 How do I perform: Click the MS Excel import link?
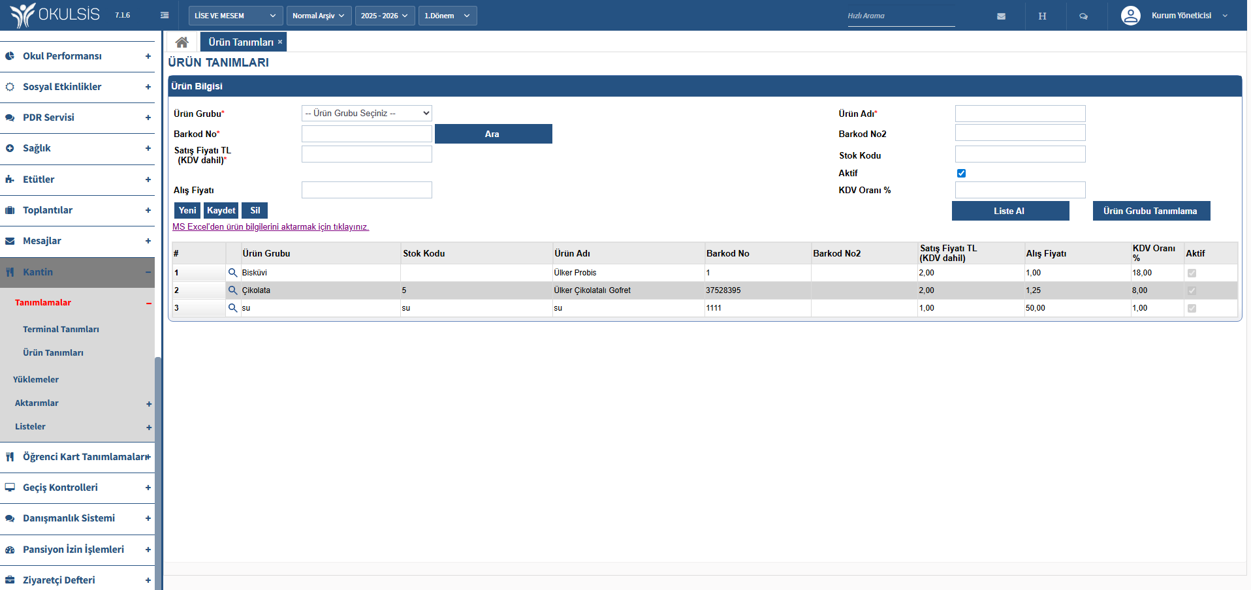(x=270, y=227)
